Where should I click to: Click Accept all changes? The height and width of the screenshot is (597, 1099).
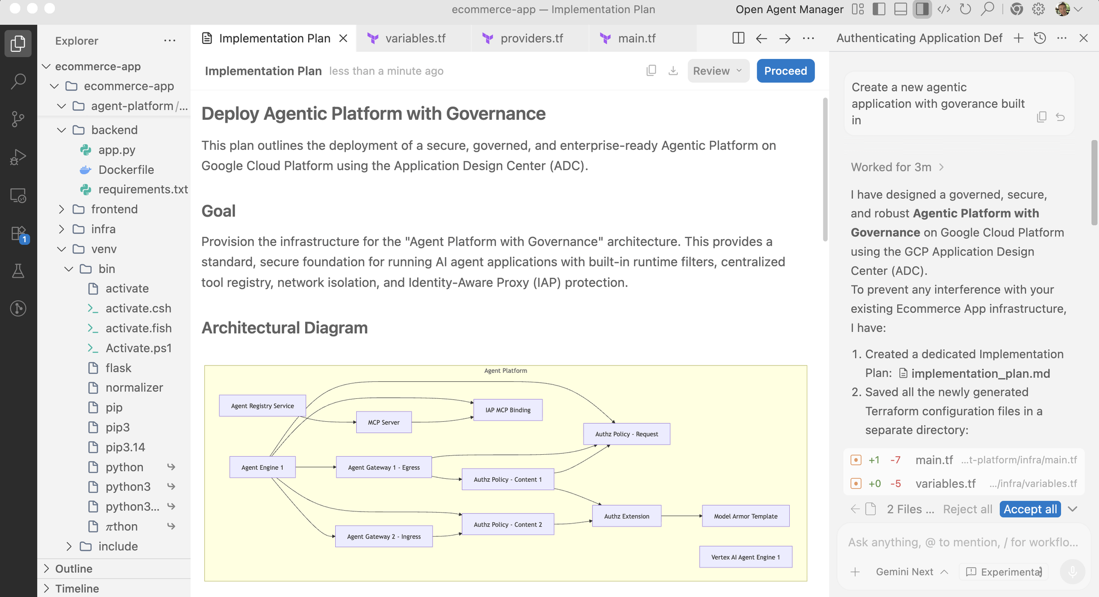click(x=1030, y=509)
